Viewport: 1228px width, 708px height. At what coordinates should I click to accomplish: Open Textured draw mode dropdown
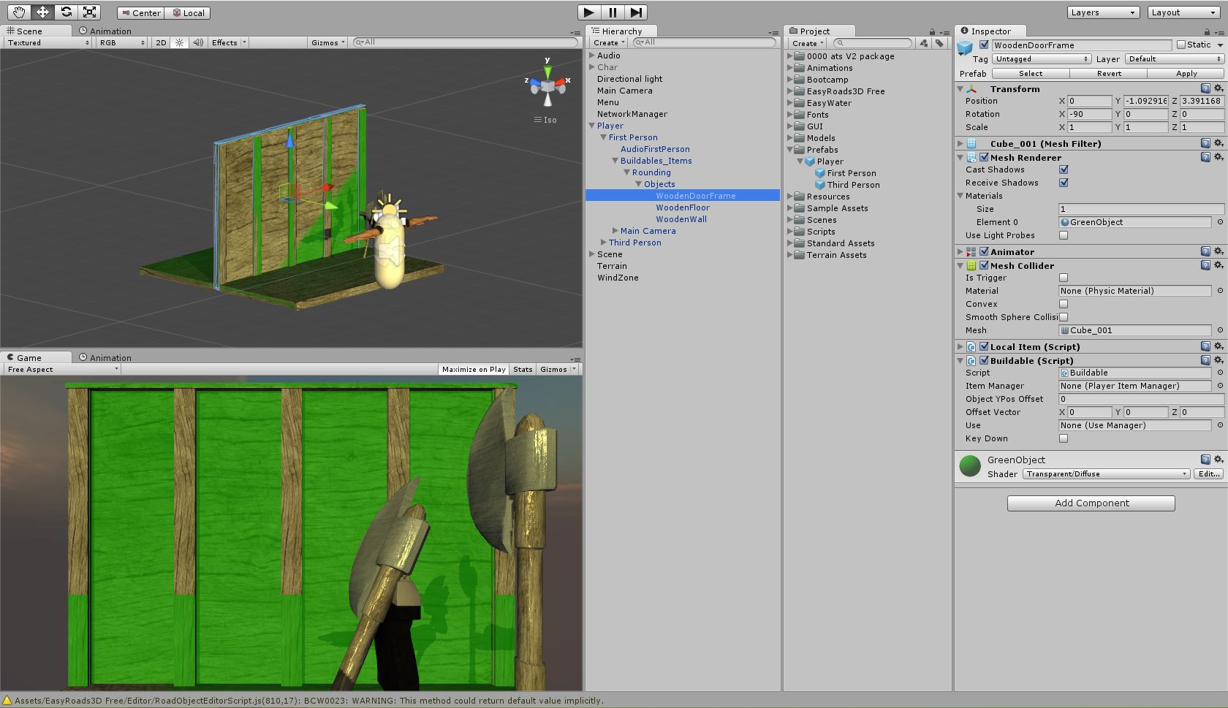[48, 42]
